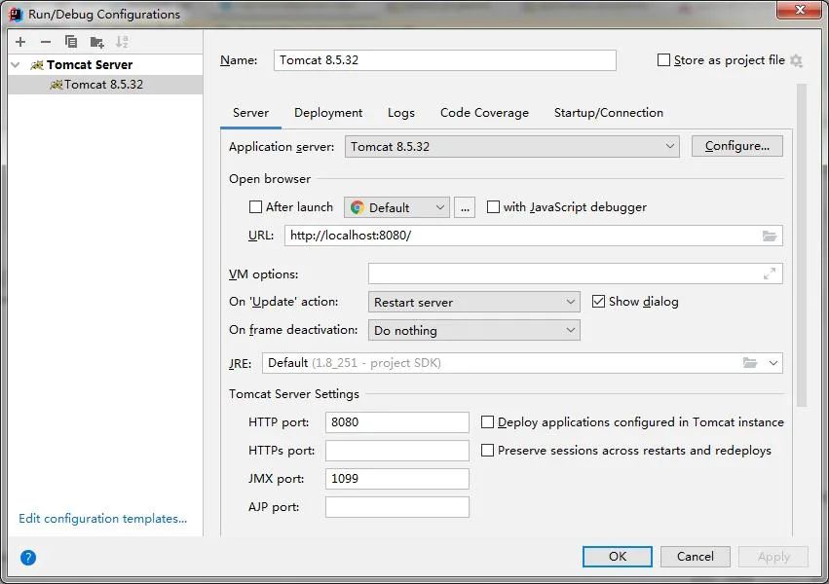Viewport: 829px width, 584px height.
Task: Open browser list with ellipsis button
Action: pos(465,207)
